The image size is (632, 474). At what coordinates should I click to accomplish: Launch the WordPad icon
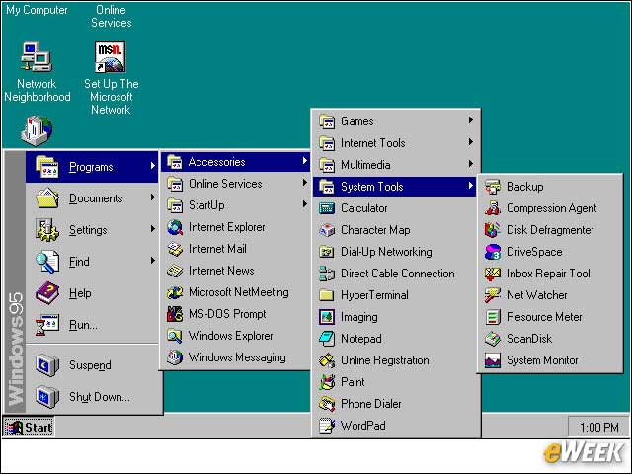327,426
